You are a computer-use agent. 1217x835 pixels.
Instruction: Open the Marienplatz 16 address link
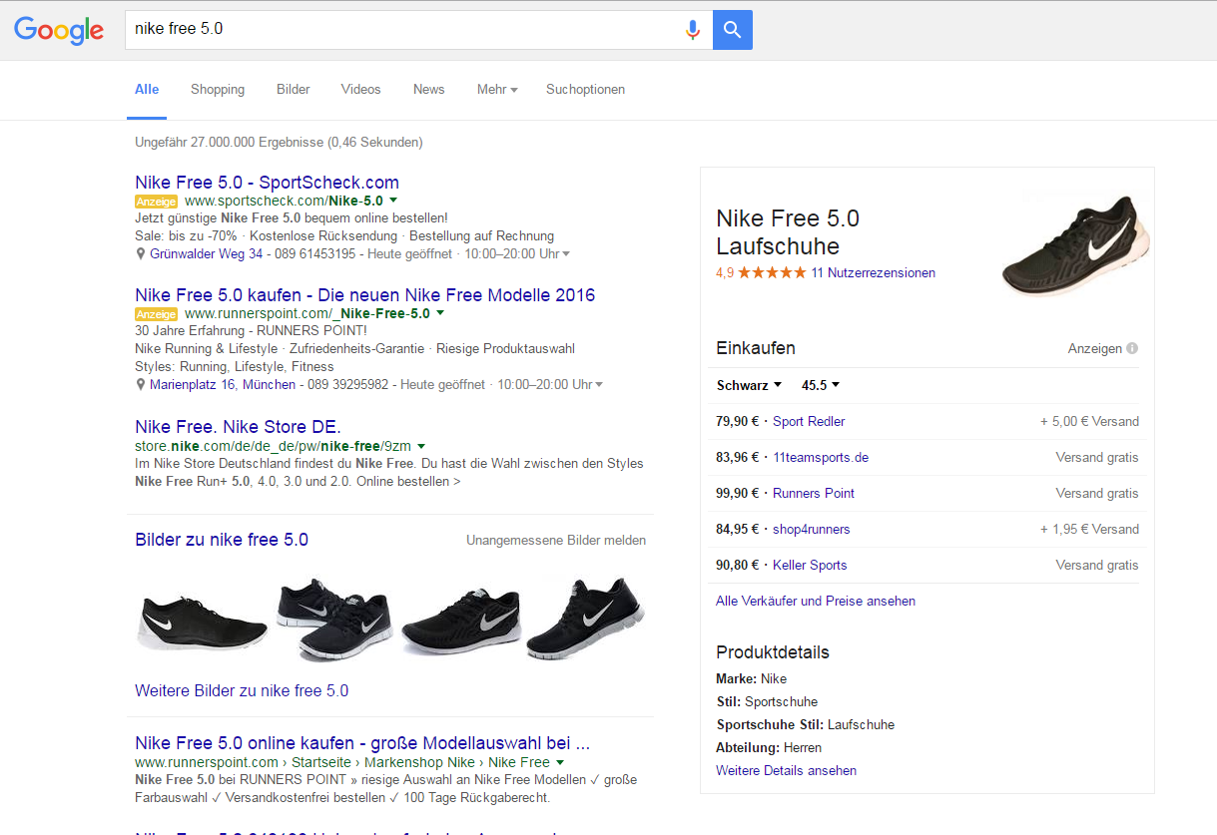(193, 384)
